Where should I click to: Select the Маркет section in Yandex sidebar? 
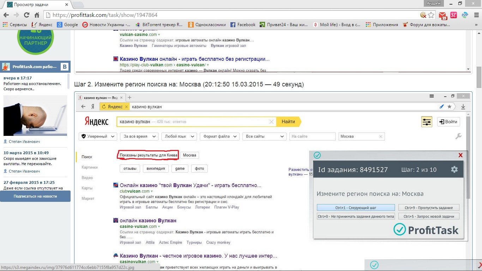click(88, 199)
